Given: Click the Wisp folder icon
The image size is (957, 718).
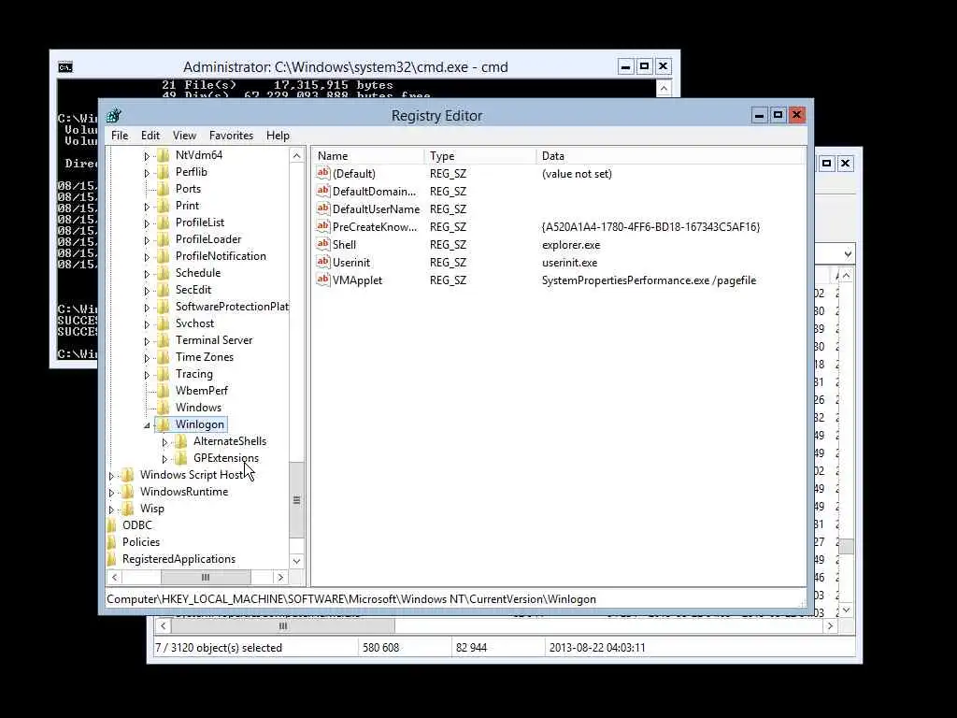Looking at the screenshot, I should point(127,509).
